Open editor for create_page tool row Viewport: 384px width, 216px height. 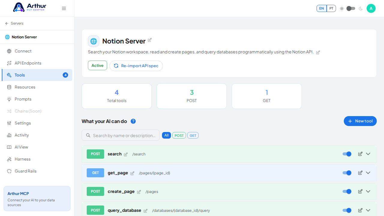[x=360, y=191]
